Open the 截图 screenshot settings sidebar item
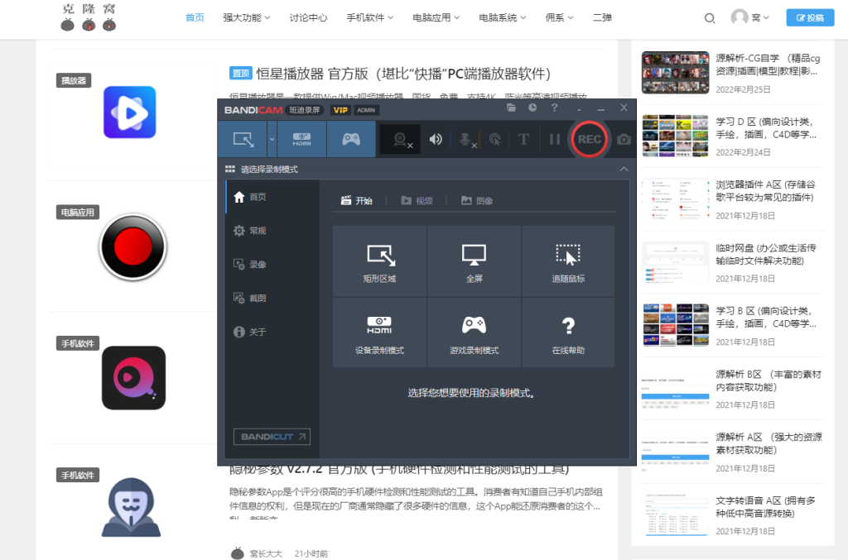 pyautogui.click(x=272, y=298)
